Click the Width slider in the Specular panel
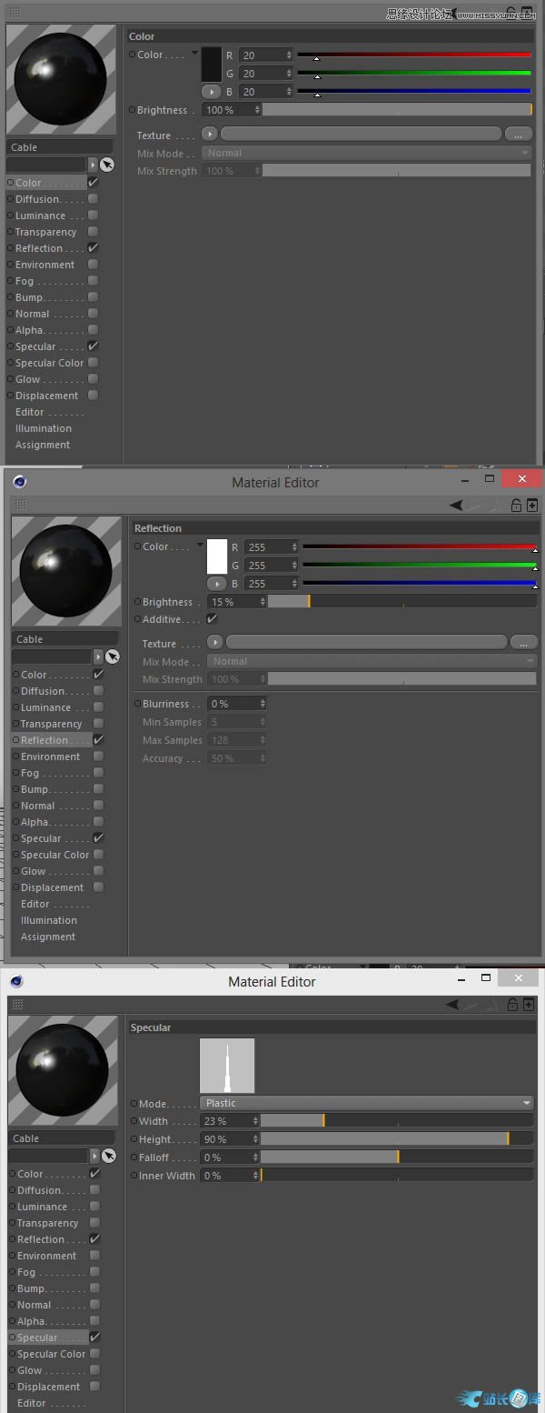Screen dimensions: 545x1413 [396, 1121]
